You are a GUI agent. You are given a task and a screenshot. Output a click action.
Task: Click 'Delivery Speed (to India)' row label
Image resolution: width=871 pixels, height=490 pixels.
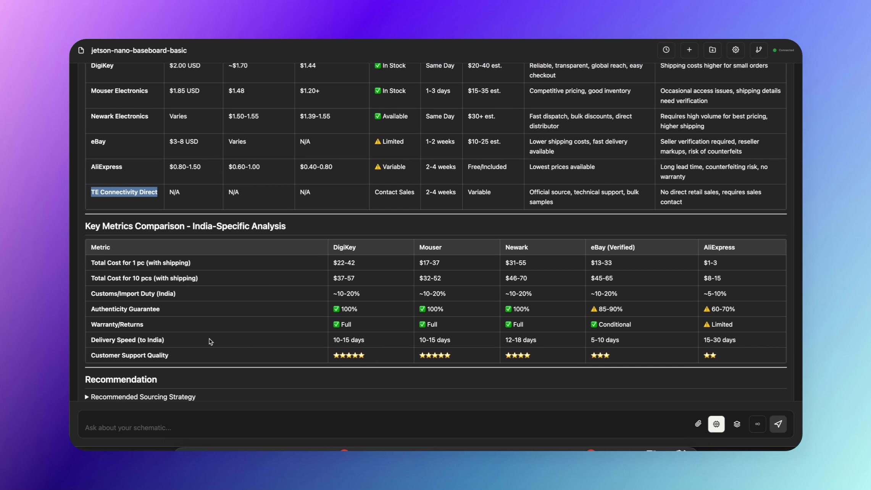point(127,340)
